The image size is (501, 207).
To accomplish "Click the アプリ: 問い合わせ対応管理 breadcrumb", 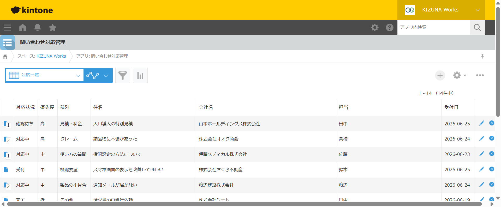I will [102, 56].
